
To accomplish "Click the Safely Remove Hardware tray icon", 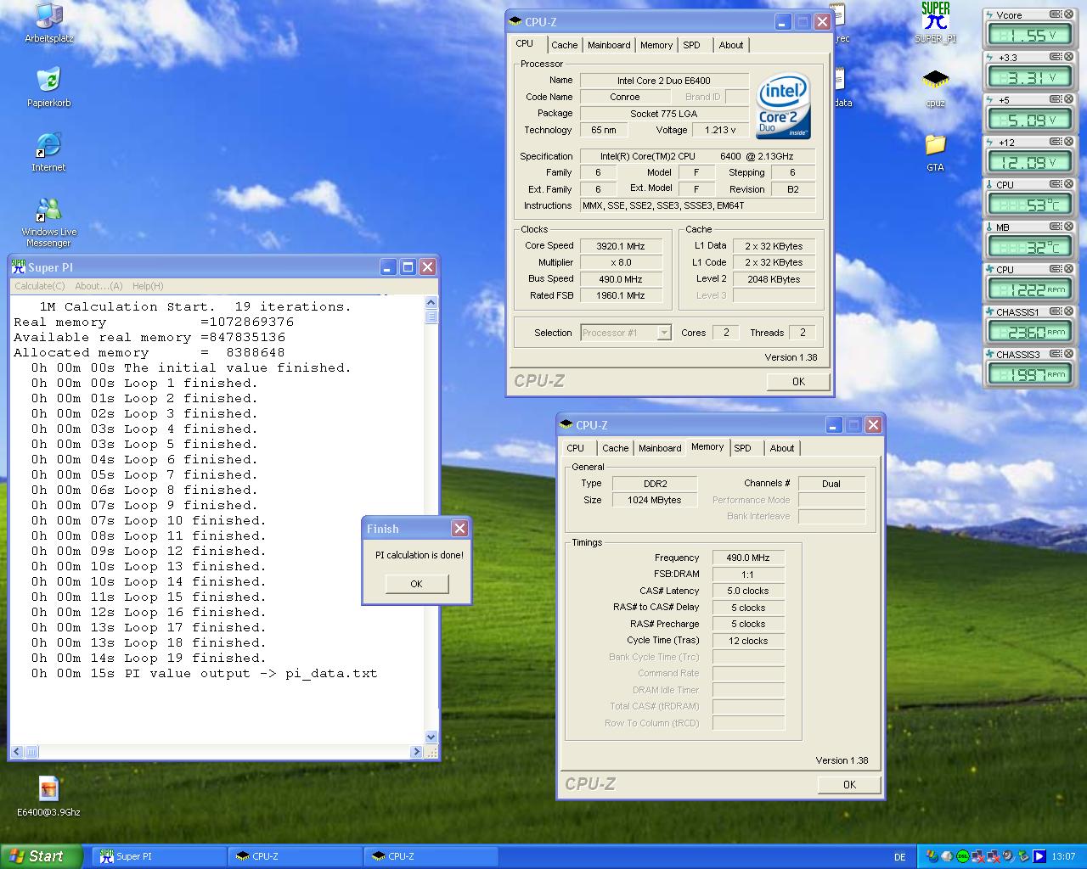I will pyautogui.click(x=1022, y=856).
